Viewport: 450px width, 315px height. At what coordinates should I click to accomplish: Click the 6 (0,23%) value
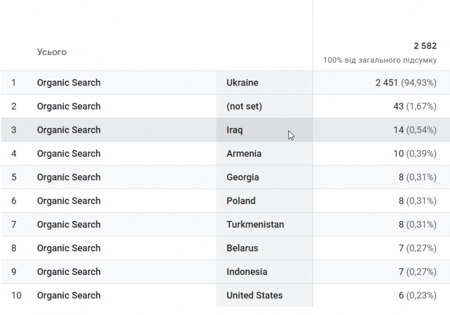417,295
